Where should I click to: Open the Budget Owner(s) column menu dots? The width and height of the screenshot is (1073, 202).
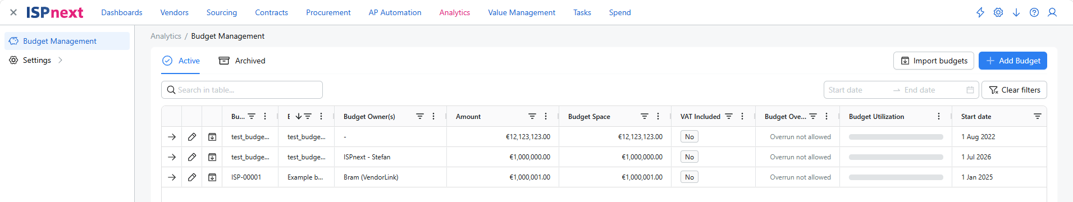[433, 116]
